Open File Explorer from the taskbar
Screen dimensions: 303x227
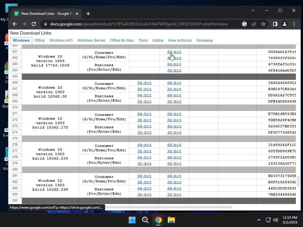(171, 220)
